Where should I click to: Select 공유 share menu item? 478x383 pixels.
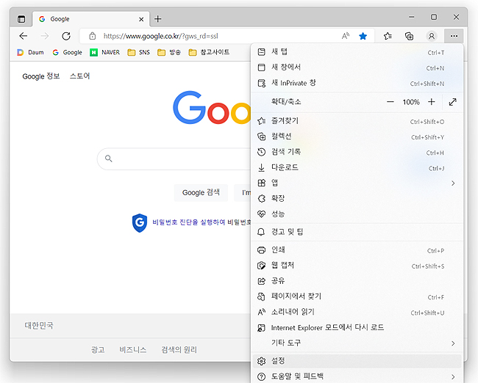point(356,281)
